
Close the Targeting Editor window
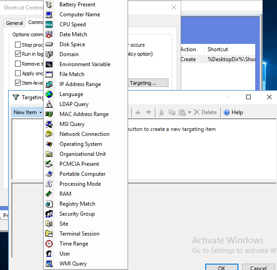pyautogui.click(x=269, y=97)
